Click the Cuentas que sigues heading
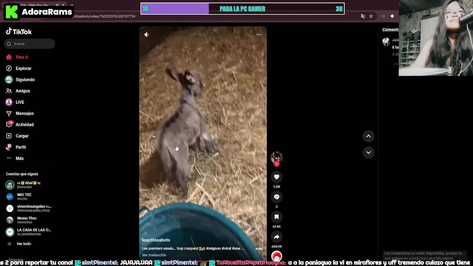 click(22, 174)
